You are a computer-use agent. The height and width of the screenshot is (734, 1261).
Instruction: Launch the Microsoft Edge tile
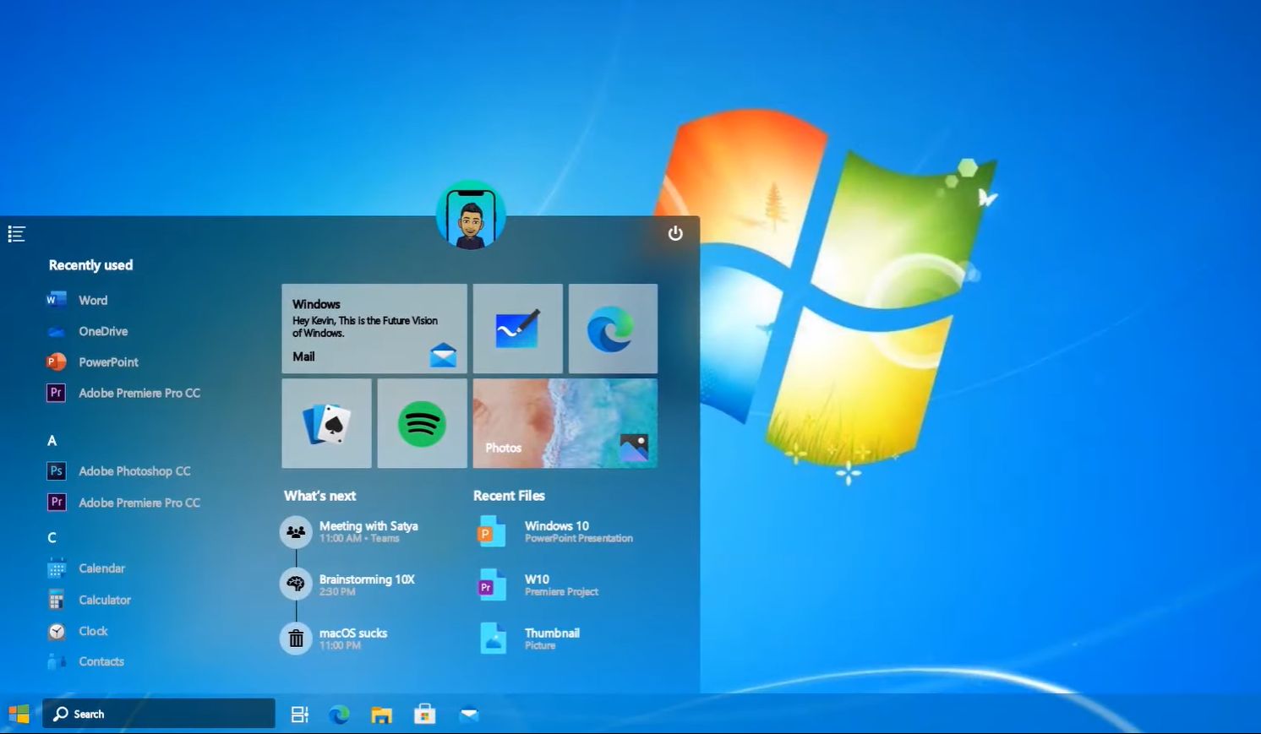[x=613, y=329]
